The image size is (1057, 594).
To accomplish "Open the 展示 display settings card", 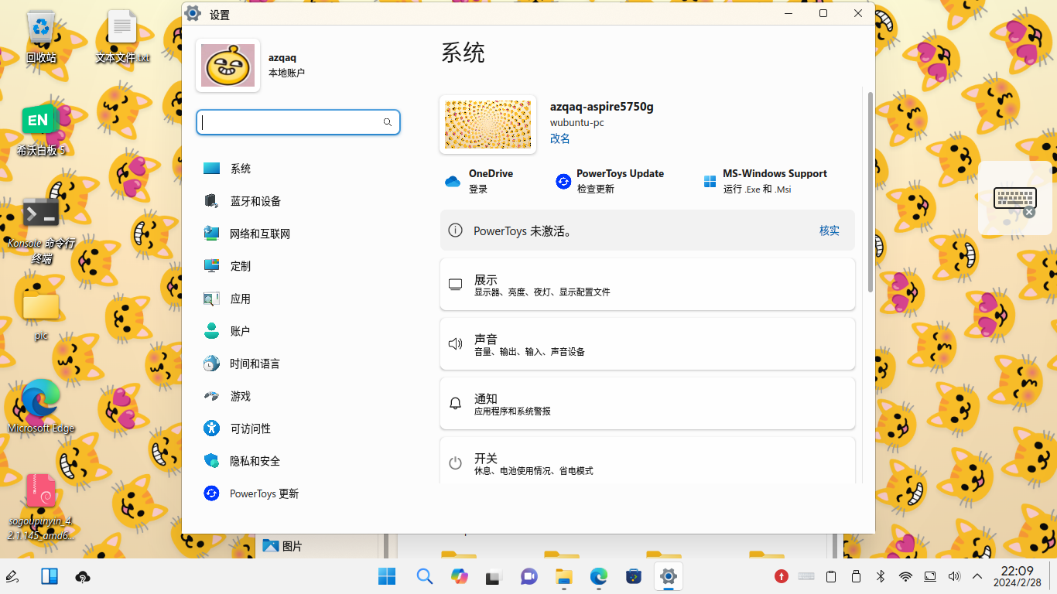I will coord(648,285).
